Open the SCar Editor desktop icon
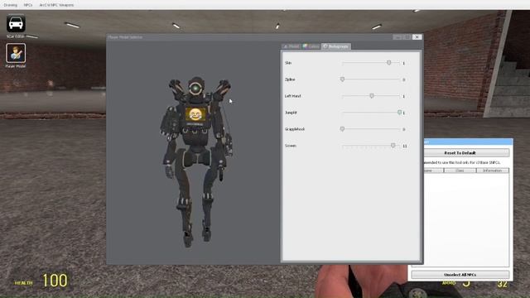 pos(16,26)
